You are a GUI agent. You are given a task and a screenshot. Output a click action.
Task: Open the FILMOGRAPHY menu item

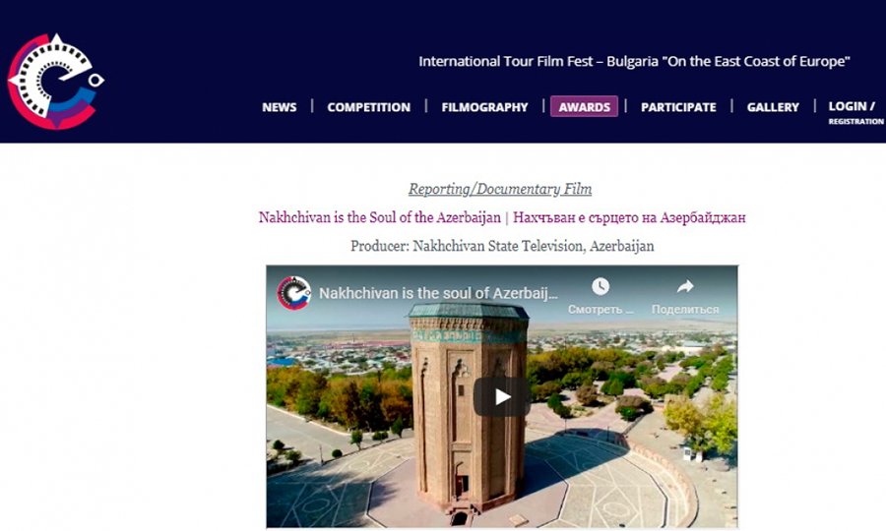(484, 106)
